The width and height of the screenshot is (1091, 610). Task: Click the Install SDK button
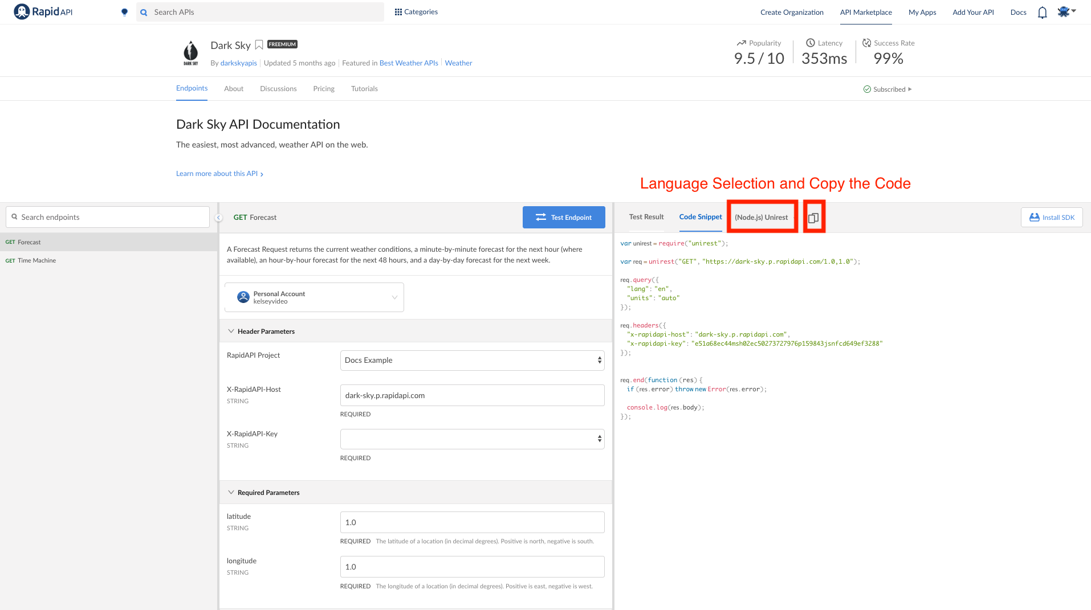point(1052,217)
